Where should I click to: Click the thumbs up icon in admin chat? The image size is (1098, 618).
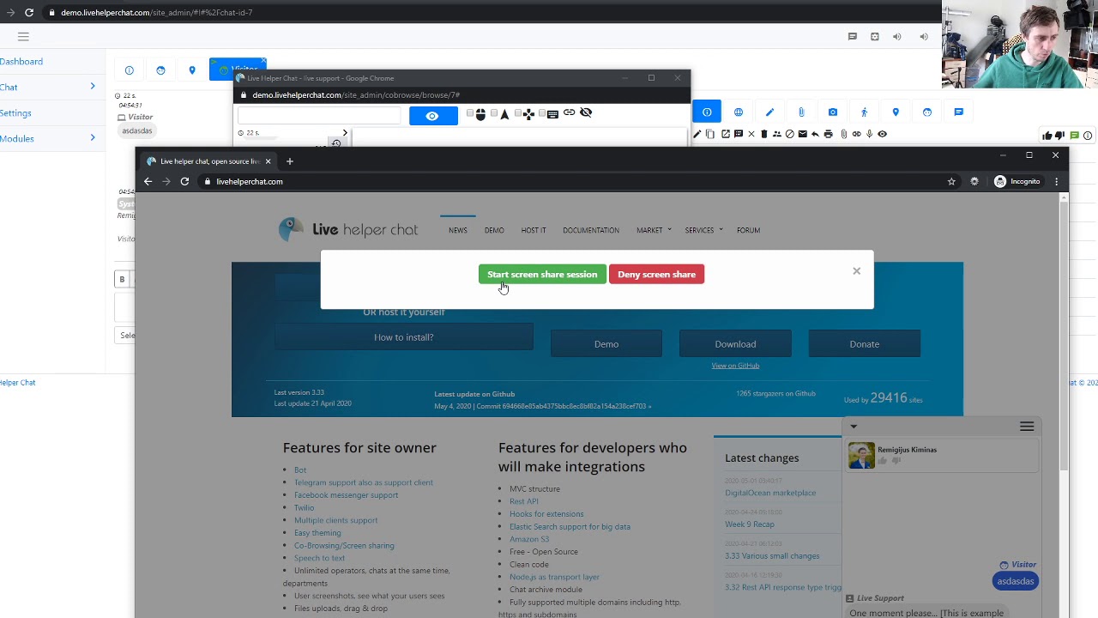[1047, 136]
